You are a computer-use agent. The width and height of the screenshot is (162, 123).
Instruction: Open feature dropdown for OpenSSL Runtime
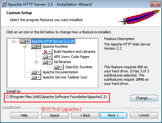tap(59, 67)
